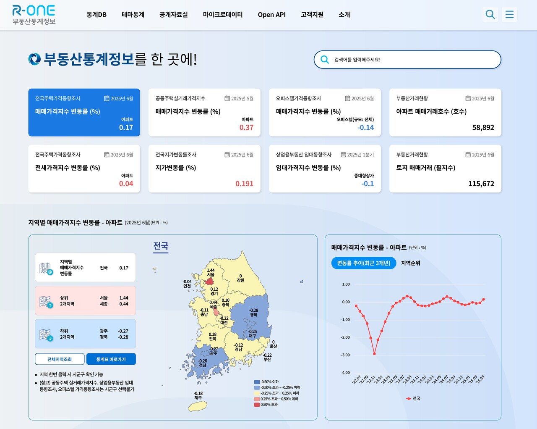537x429 pixels.
Task: Click the magnifier icon inside the search bar
Action: (x=324, y=60)
